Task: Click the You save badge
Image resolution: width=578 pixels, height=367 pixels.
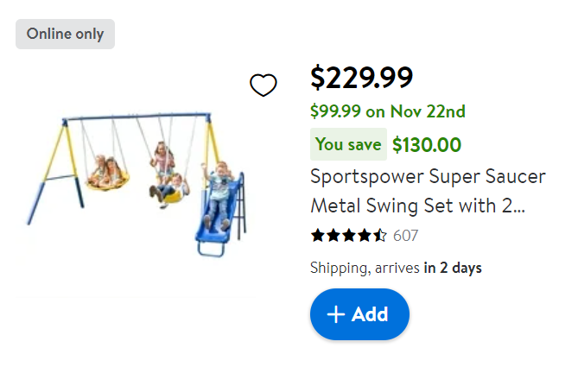Action: click(348, 144)
